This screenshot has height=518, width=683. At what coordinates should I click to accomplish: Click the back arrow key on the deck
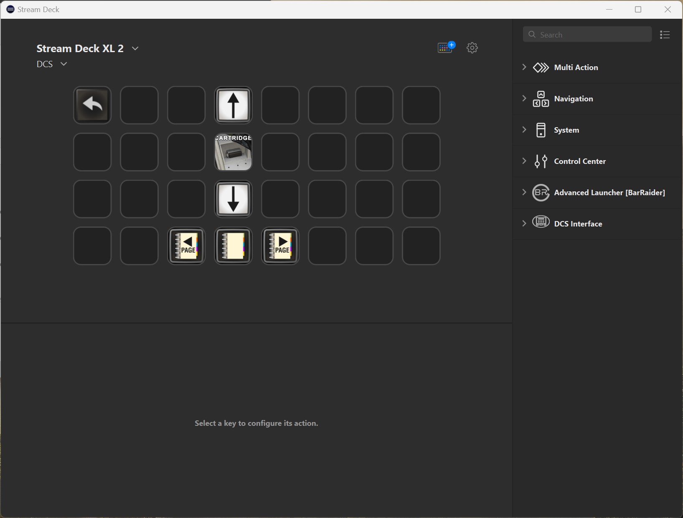(92, 105)
